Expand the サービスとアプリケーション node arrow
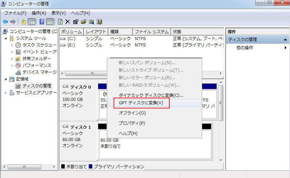The width and height of the screenshot is (290, 178). pos(6,93)
